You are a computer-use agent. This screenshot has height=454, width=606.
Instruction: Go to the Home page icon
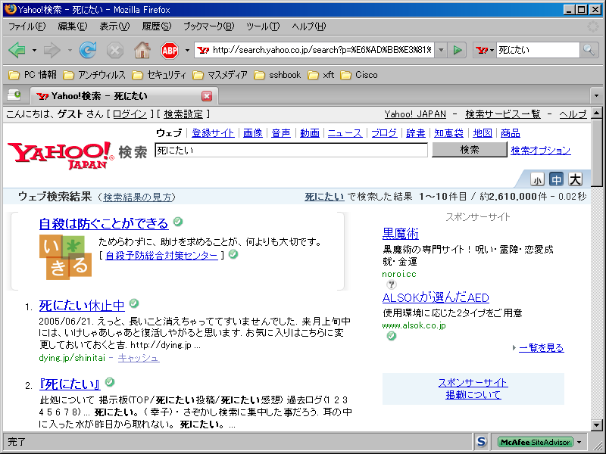pyautogui.click(x=142, y=50)
